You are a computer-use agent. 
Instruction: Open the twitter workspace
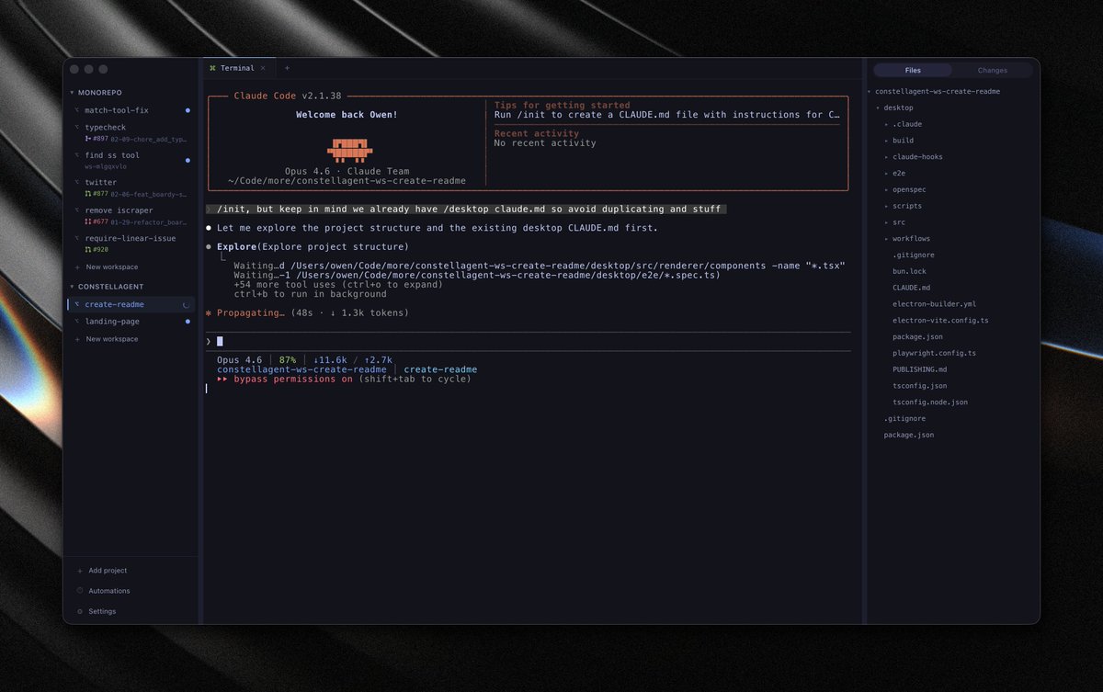[x=131, y=188]
